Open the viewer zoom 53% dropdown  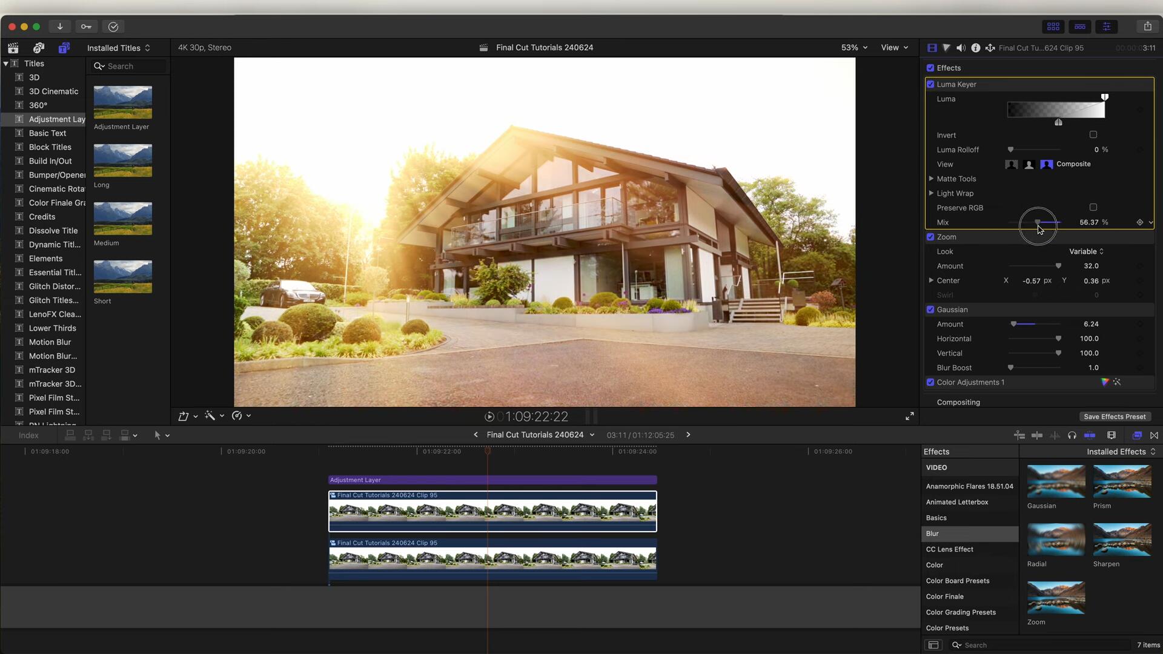[x=853, y=47]
